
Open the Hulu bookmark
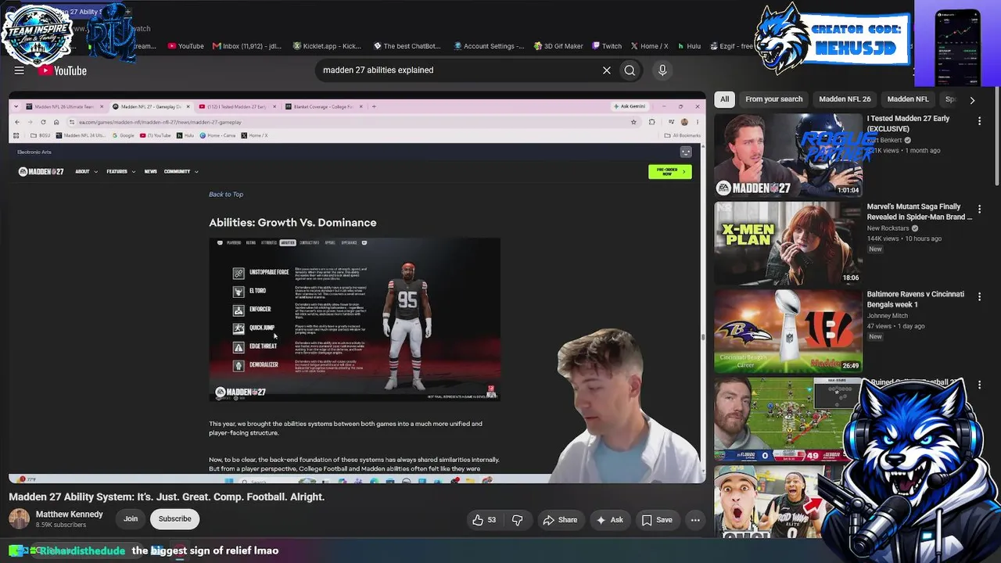689,46
